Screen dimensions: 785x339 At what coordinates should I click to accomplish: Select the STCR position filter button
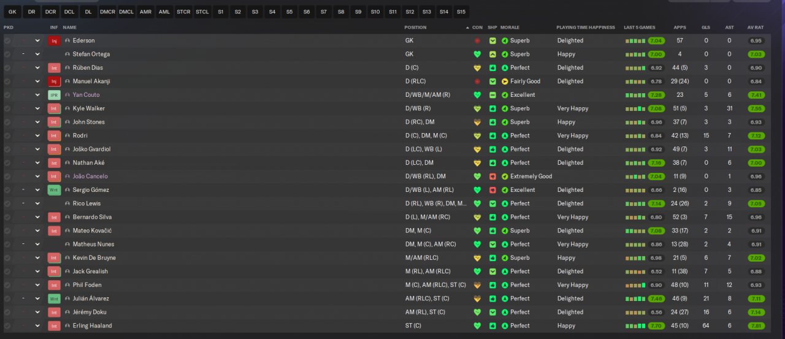pyautogui.click(x=183, y=12)
